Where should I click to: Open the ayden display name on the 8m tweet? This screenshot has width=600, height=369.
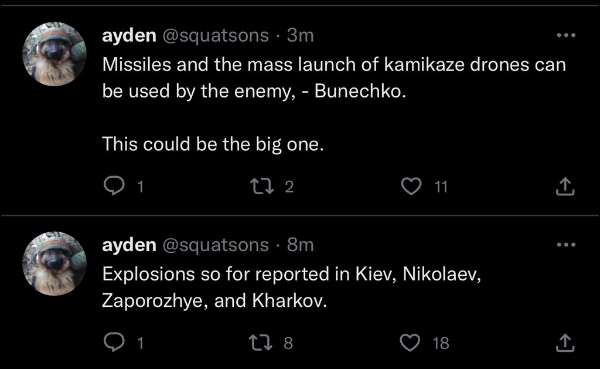(x=129, y=245)
